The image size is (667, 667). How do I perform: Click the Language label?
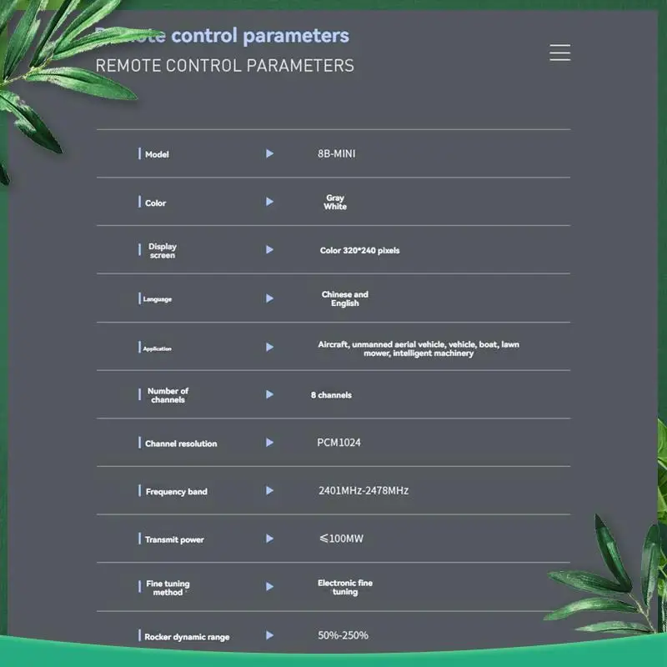click(x=158, y=299)
